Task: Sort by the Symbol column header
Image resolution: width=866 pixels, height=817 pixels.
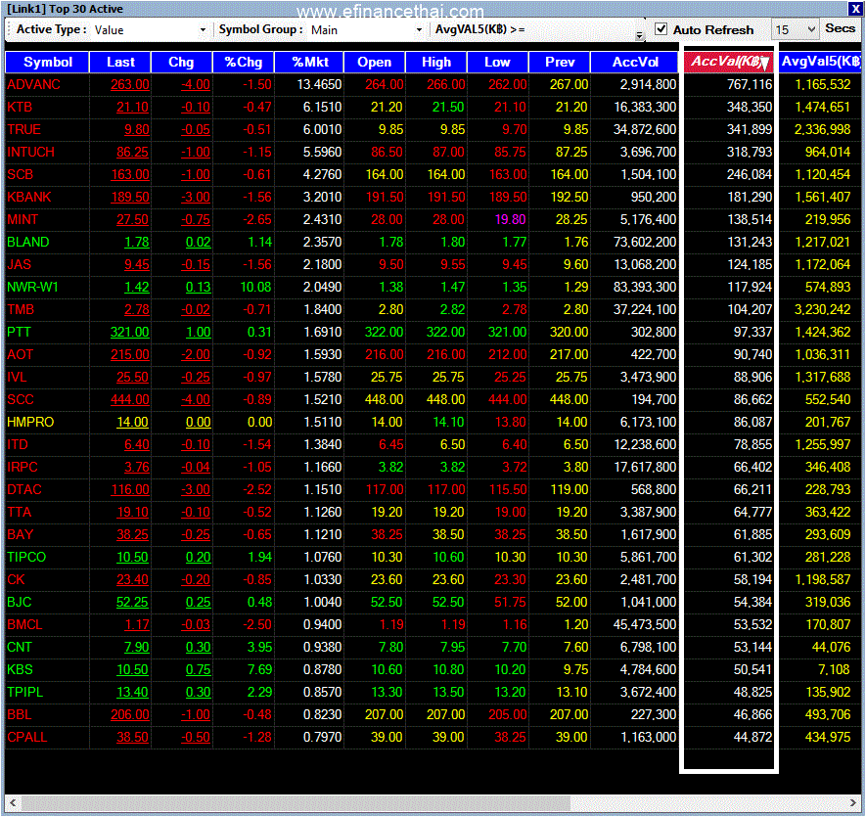Action: pos(47,62)
